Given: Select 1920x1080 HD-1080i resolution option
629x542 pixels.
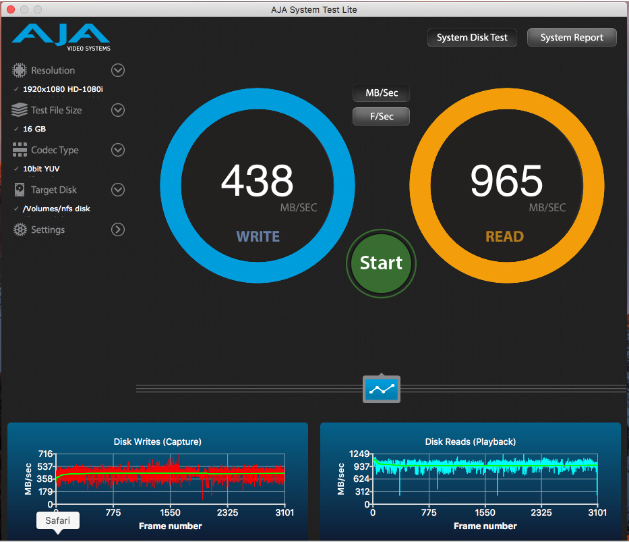Looking at the screenshot, I should pyautogui.click(x=63, y=89).
